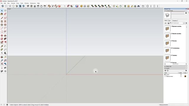Screen dimensions: 189x106
Task: Activate the Move tool
Action: [x=2, y=36]
